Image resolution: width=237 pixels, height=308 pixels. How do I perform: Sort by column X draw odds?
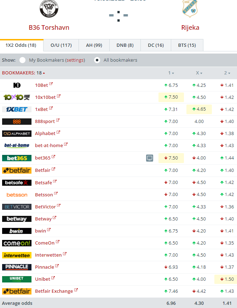[x=199, y=73]
